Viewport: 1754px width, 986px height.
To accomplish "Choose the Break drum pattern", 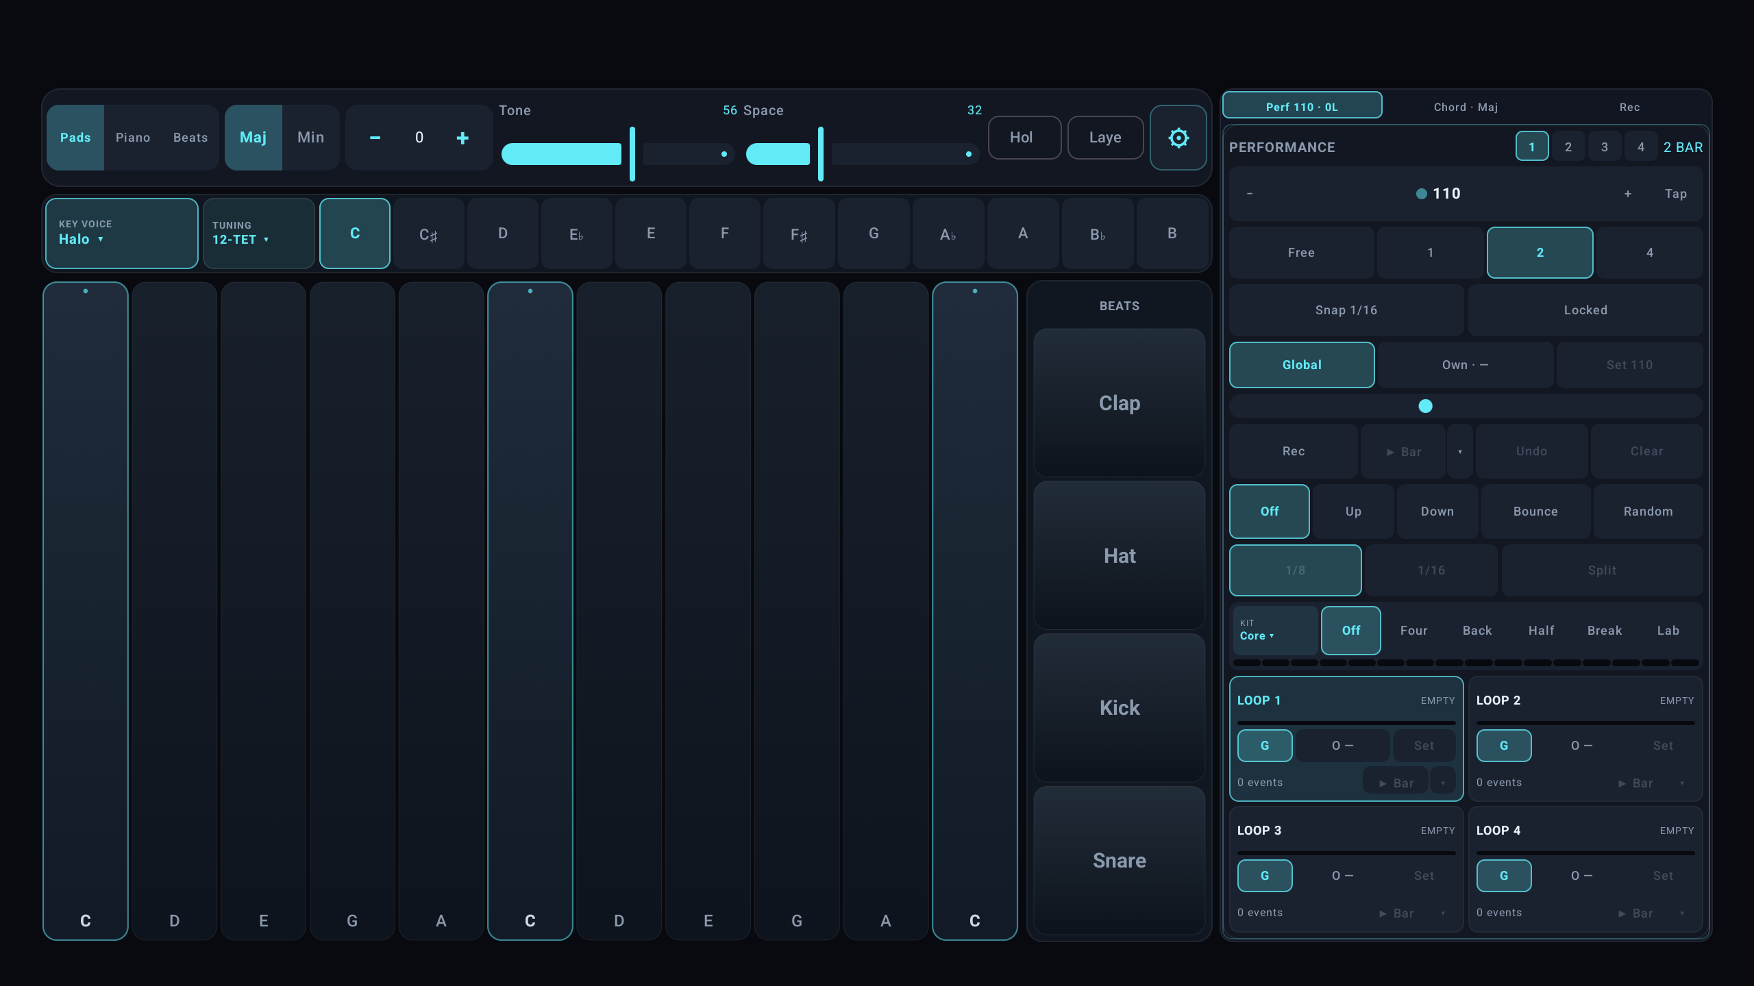I will (x=1605, y=631).
